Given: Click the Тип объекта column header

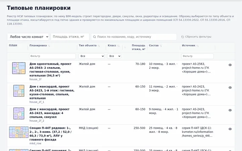Looking at the screenshot, I should (87, 45).
